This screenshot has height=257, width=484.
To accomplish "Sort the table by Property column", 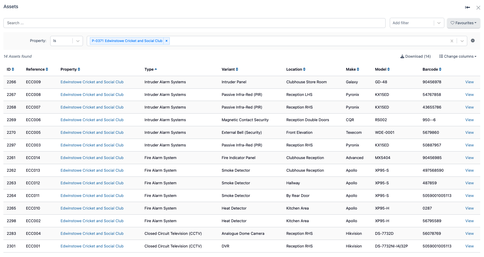I will click(x=70, y=69).
